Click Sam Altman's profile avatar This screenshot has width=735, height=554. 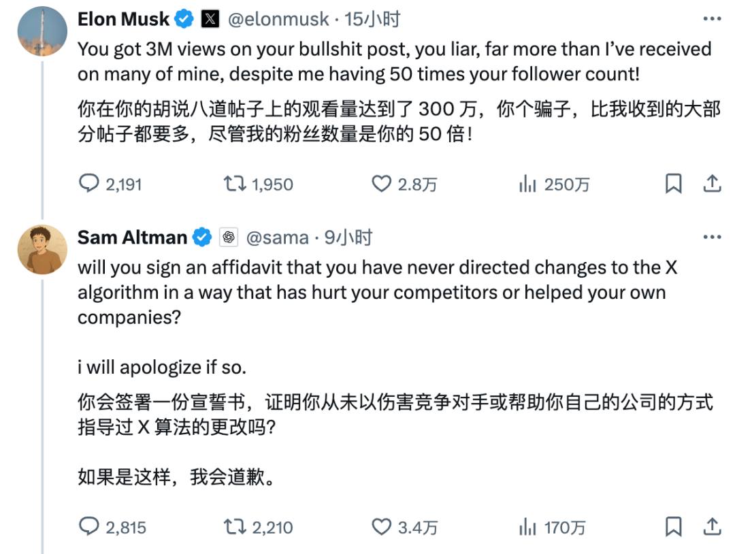42,249
